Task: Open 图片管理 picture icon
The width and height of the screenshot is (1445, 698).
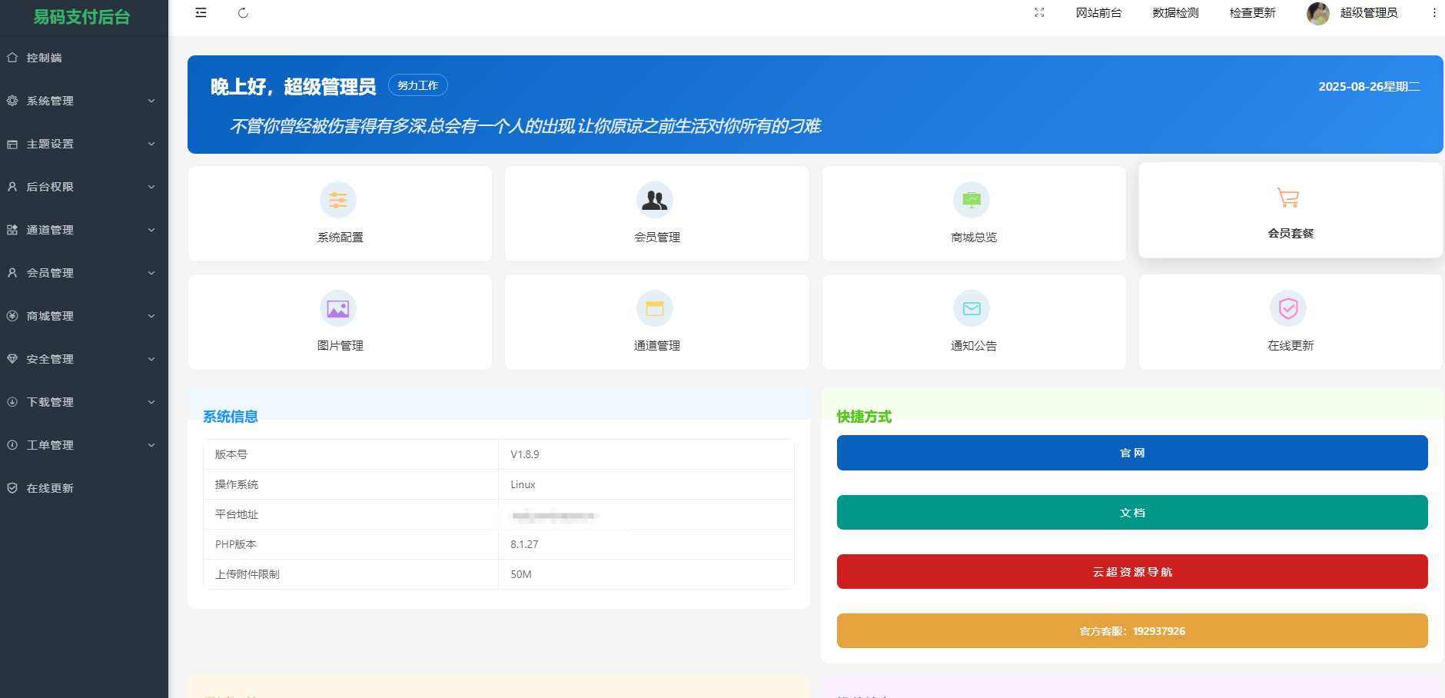Action: point(338,308)
